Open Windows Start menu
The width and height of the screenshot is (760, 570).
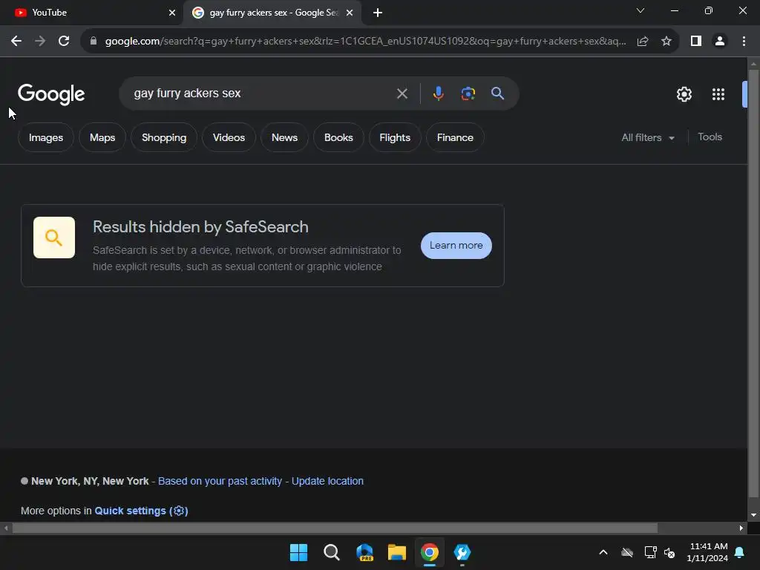pyautogui.click(x=298, y=552)
